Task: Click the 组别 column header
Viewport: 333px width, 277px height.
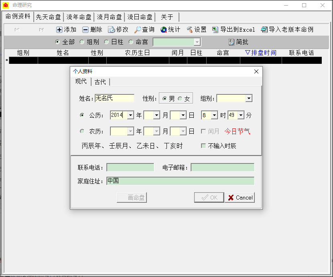Action: tap(23, 53)
